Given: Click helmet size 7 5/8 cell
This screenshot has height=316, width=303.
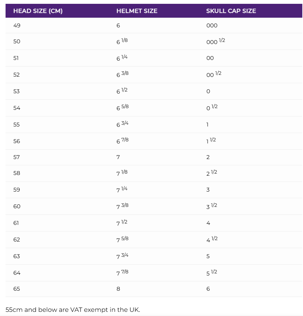Looking at the screenshot, I should tap(123, 239).
